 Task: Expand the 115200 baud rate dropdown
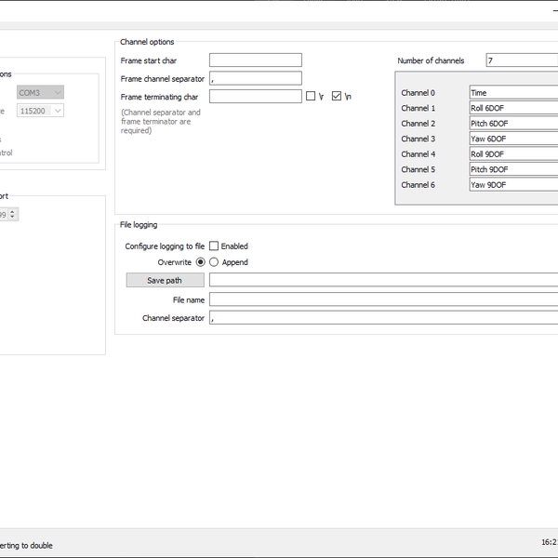point(40,111)
